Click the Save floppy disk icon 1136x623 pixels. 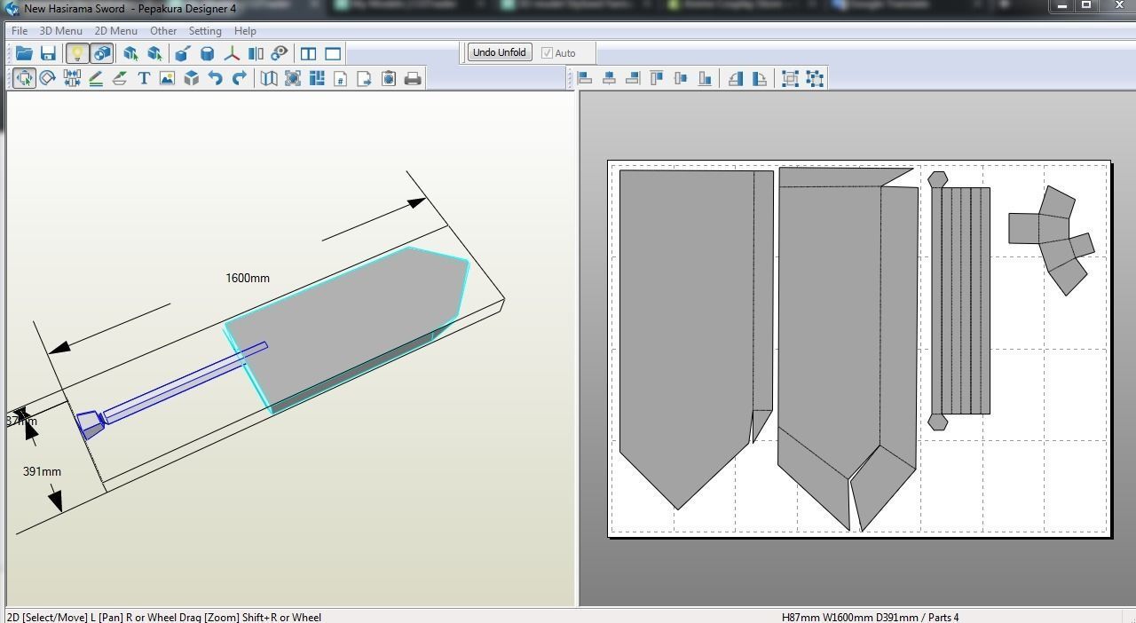[x=48, y=53]
